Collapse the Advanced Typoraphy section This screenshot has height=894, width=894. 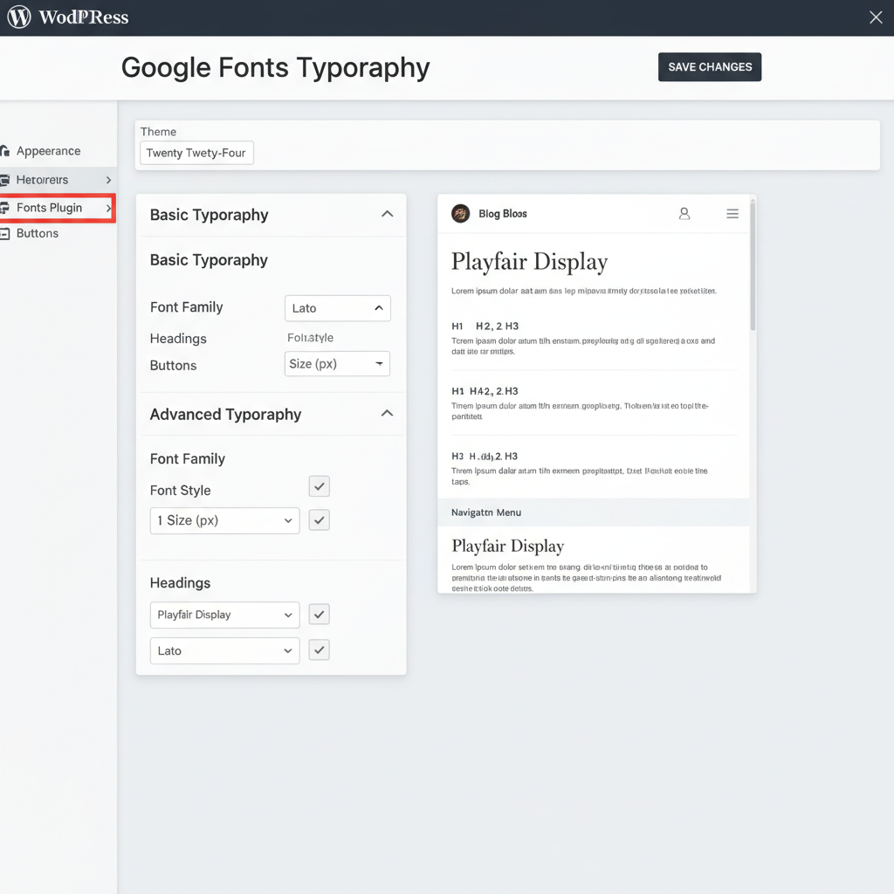387,413
